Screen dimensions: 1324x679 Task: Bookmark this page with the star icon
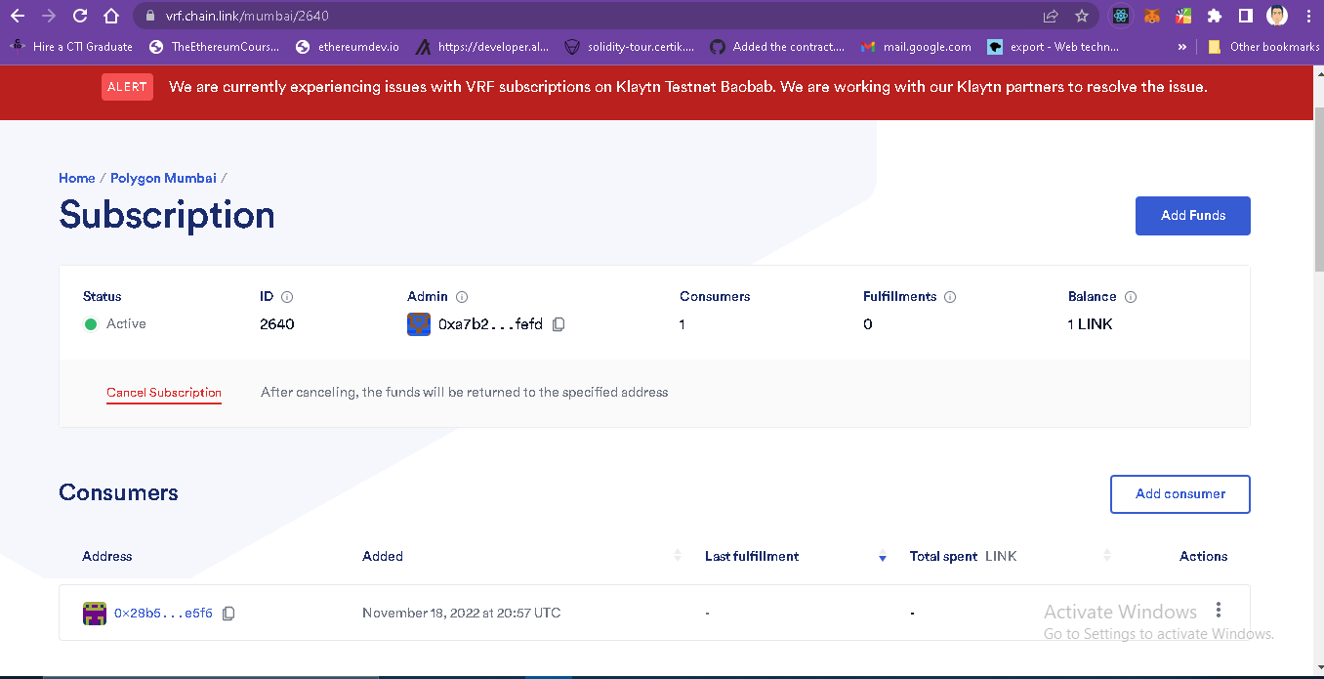click(x=1082, y=16)
